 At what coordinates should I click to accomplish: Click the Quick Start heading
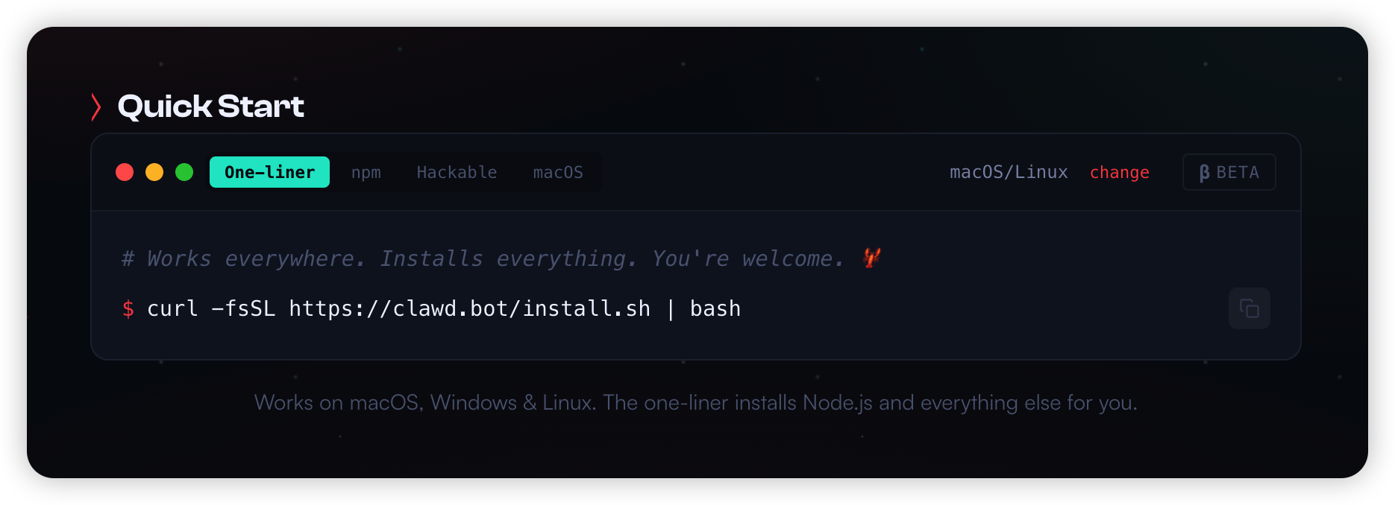[211, 107]
